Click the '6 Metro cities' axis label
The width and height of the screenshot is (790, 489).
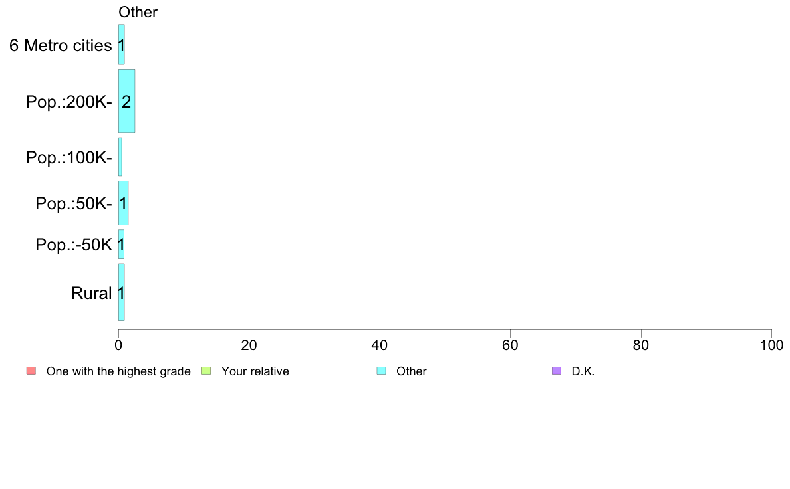tap(61, 45)
